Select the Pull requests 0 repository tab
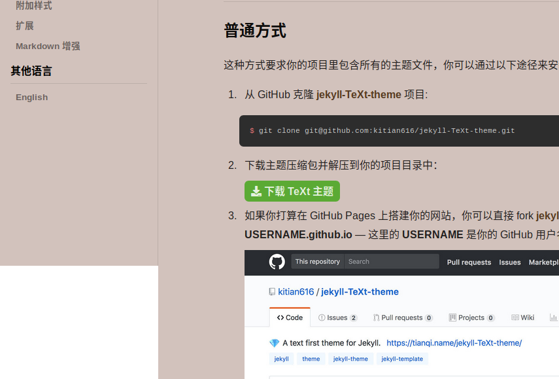Screen dimensions: 559x379 403,317
